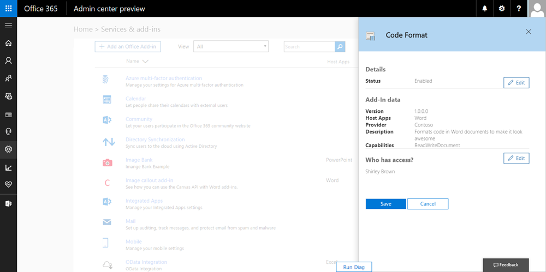This screenshot has height=272, width=546.
Task: Open Users single-person sidebar icon
Action: (x=8, y=61)
